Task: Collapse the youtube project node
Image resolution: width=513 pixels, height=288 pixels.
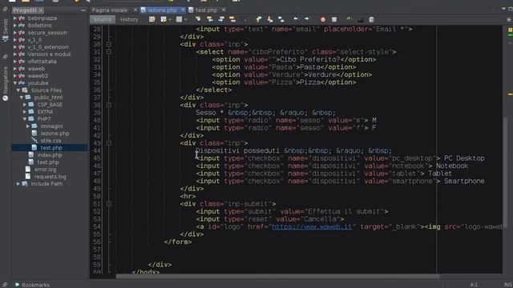Action: pyautogui.click(x=15, y=83)
